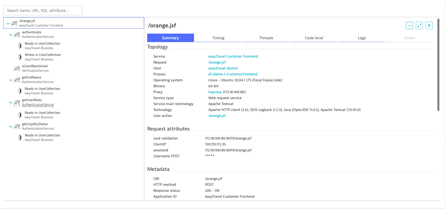Click the Tomcat icon of root /orange.jsf node
Viewport: 445px width, 209px height.
(x=14, y=23)
